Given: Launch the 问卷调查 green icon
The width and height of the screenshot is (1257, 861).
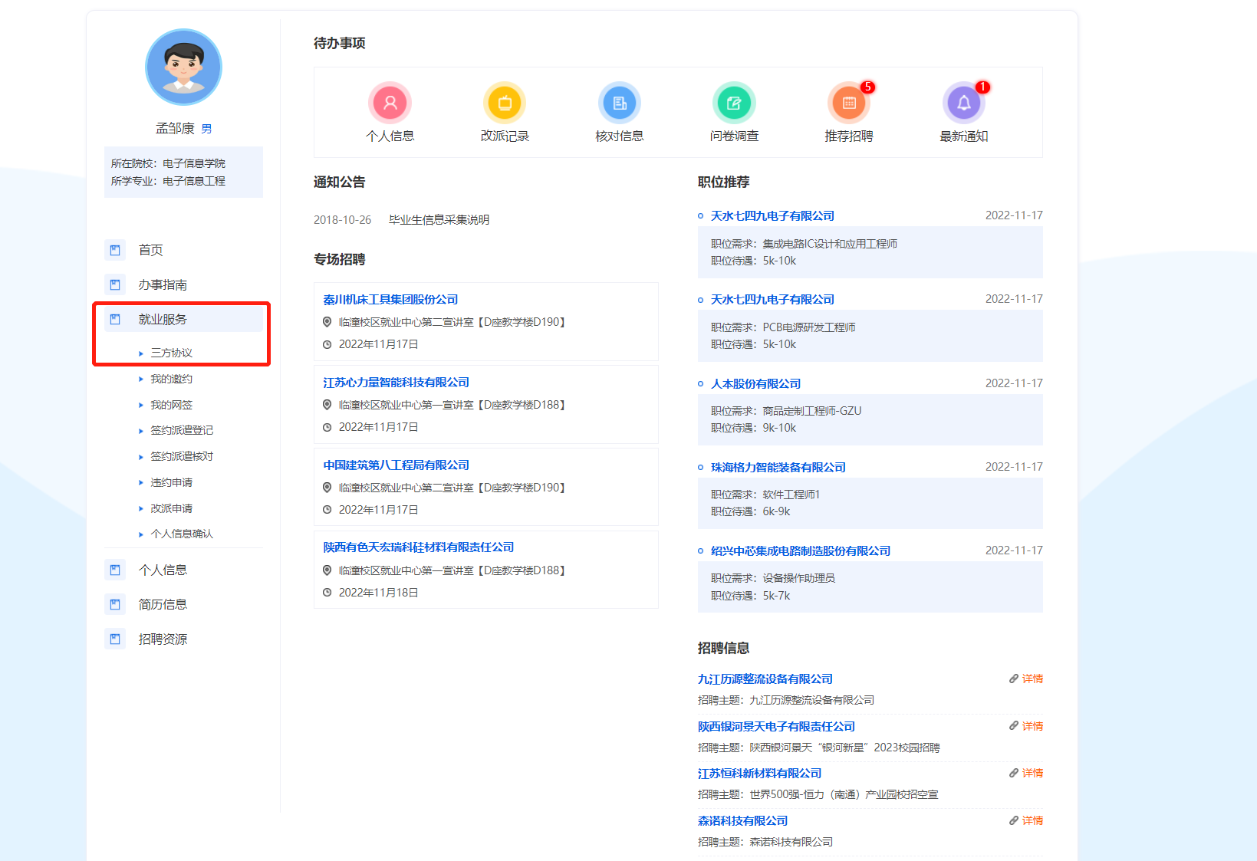Looking at the screenshot, I should coord(734,103).
